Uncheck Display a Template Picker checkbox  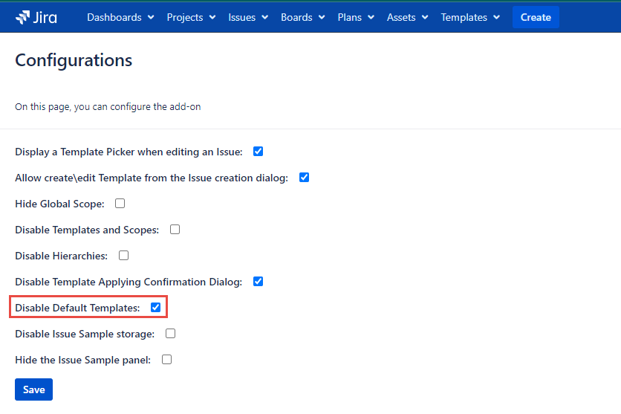coord(259,152)
